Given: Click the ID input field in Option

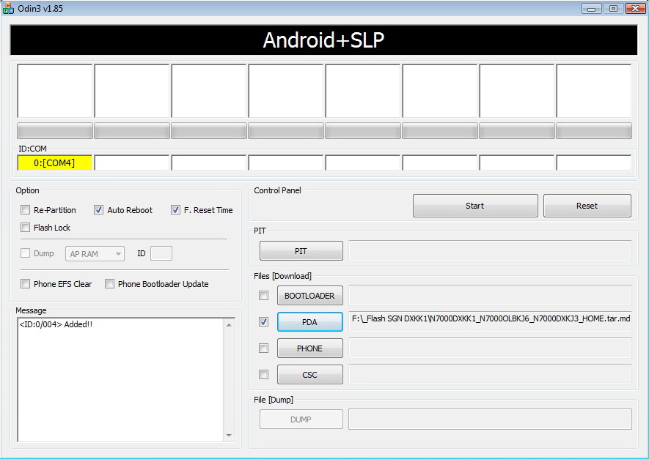Looking at the screenshot, I should click(x=161, y=253).
